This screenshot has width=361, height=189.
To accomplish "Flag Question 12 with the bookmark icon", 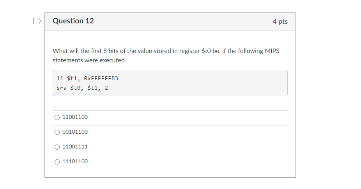I will 36,21.
